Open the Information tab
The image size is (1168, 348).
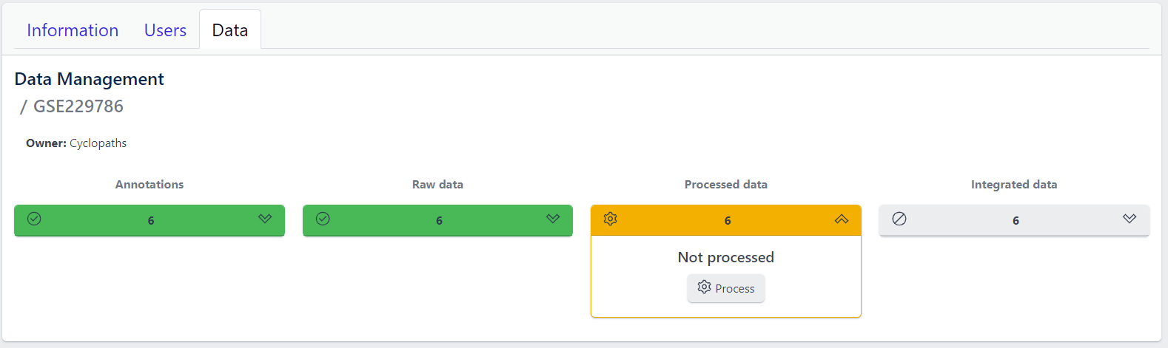pos(73,30)
